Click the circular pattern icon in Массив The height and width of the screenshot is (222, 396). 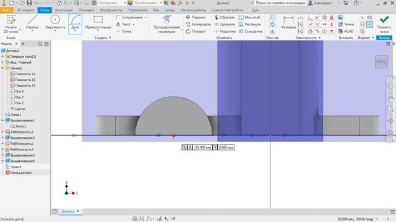272,25
